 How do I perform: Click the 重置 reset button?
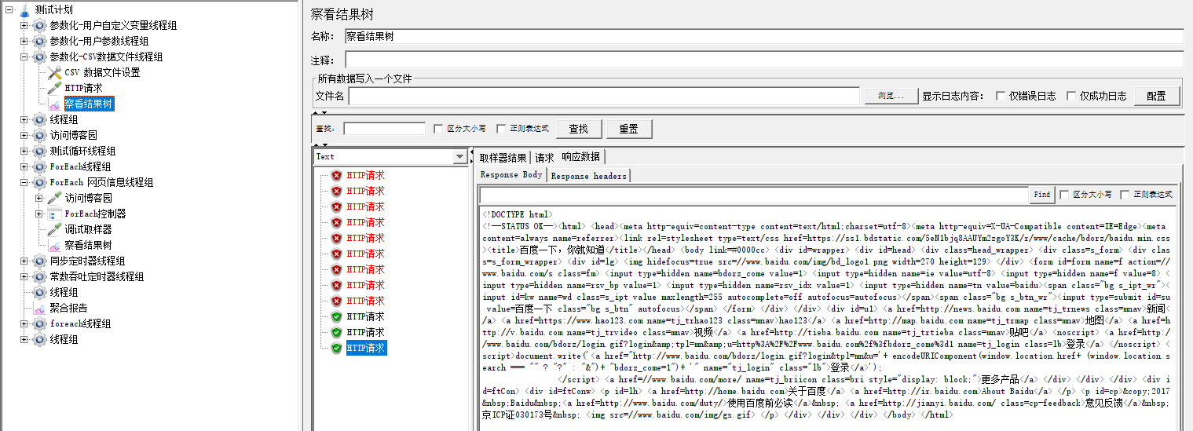click(x=628, y=129)
